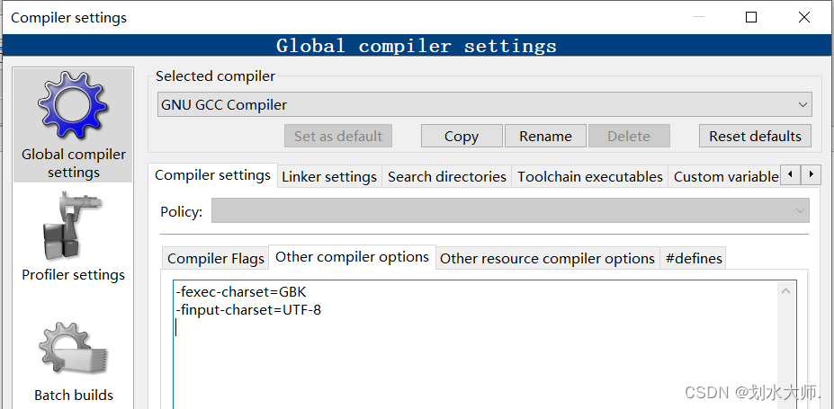Switch to the Linker settings tab

coord(329,176)
